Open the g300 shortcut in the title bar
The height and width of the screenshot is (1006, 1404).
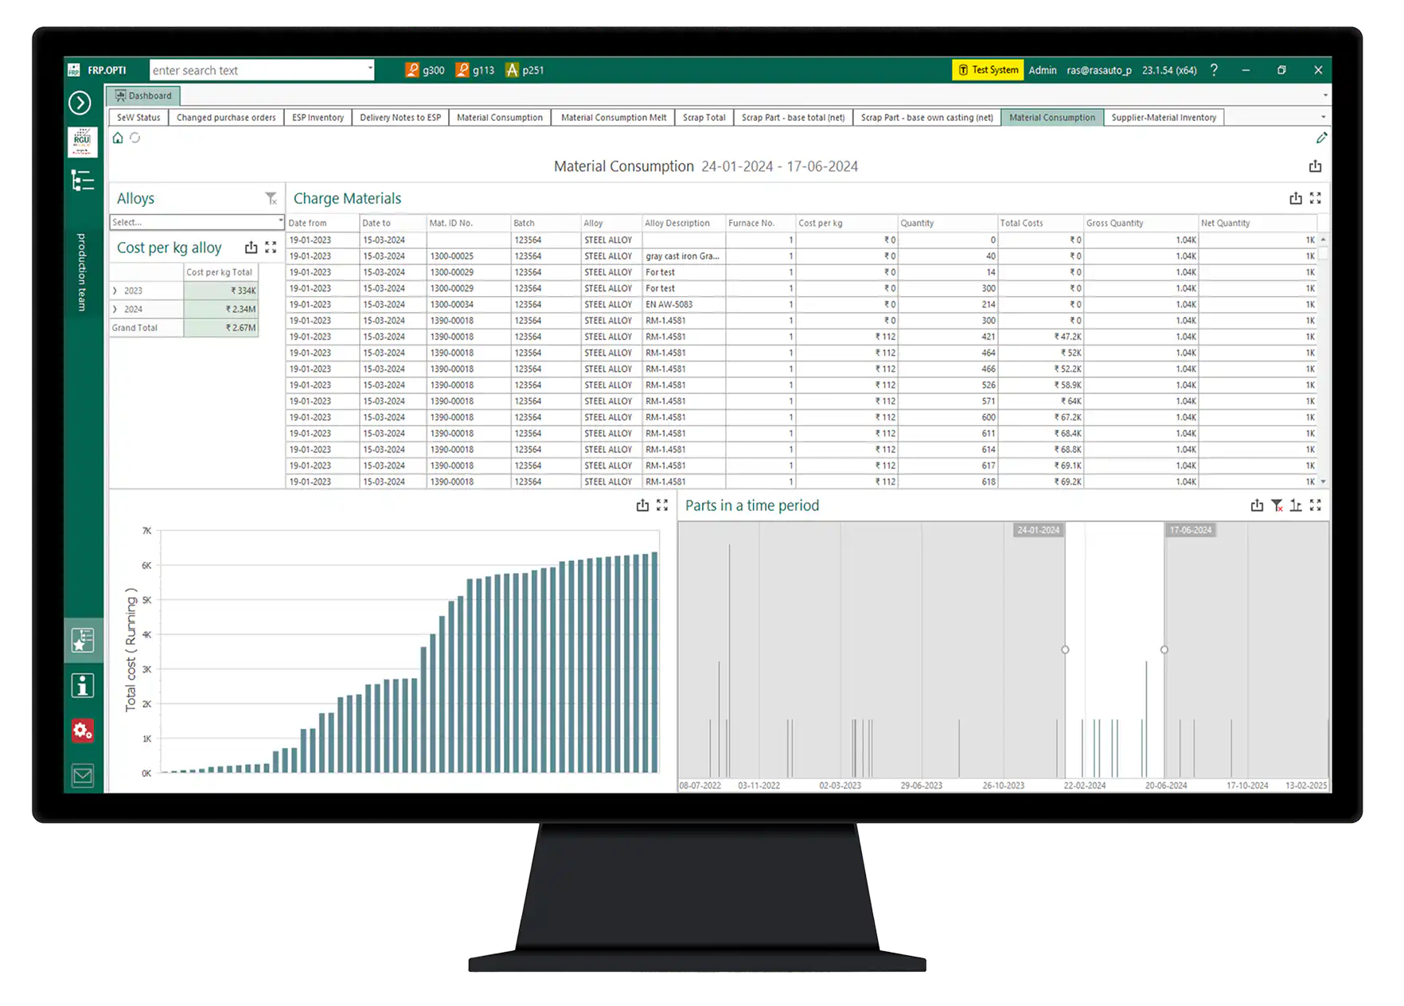click(x=424, y=70)
